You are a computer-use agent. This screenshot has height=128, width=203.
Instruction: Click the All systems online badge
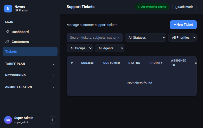coord(152,7)
